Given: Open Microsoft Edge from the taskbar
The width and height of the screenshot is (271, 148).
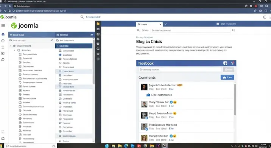Looking at the screenshot, I should 126,146.
